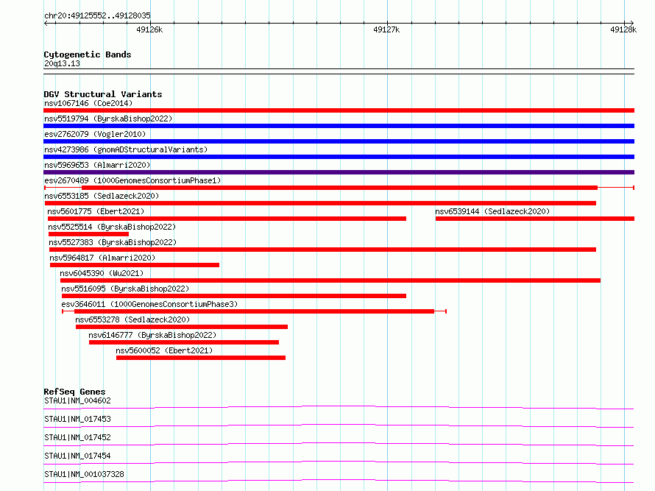Open nsv5964817 (Almarri2020) label

click(102, 258)
